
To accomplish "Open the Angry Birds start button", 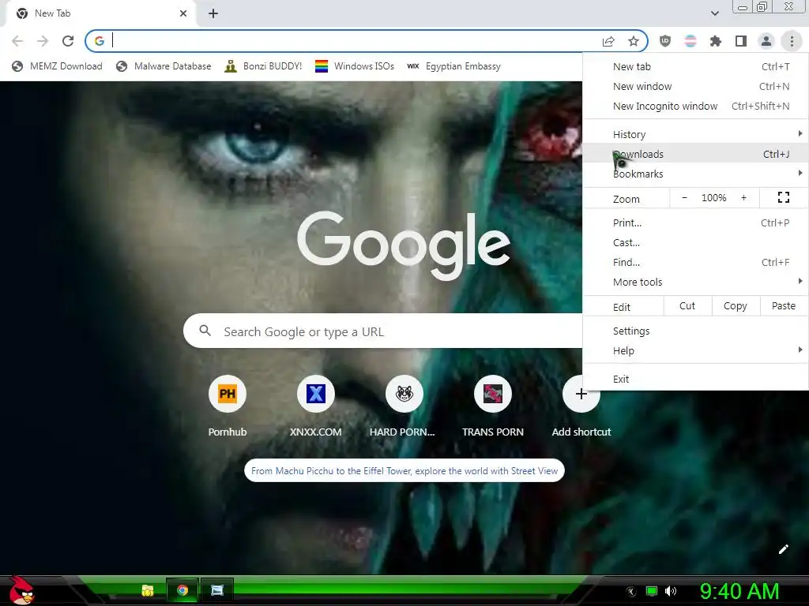I will pos(21,590).
